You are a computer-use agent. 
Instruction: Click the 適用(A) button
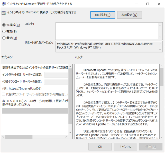[x=151, y=147]
